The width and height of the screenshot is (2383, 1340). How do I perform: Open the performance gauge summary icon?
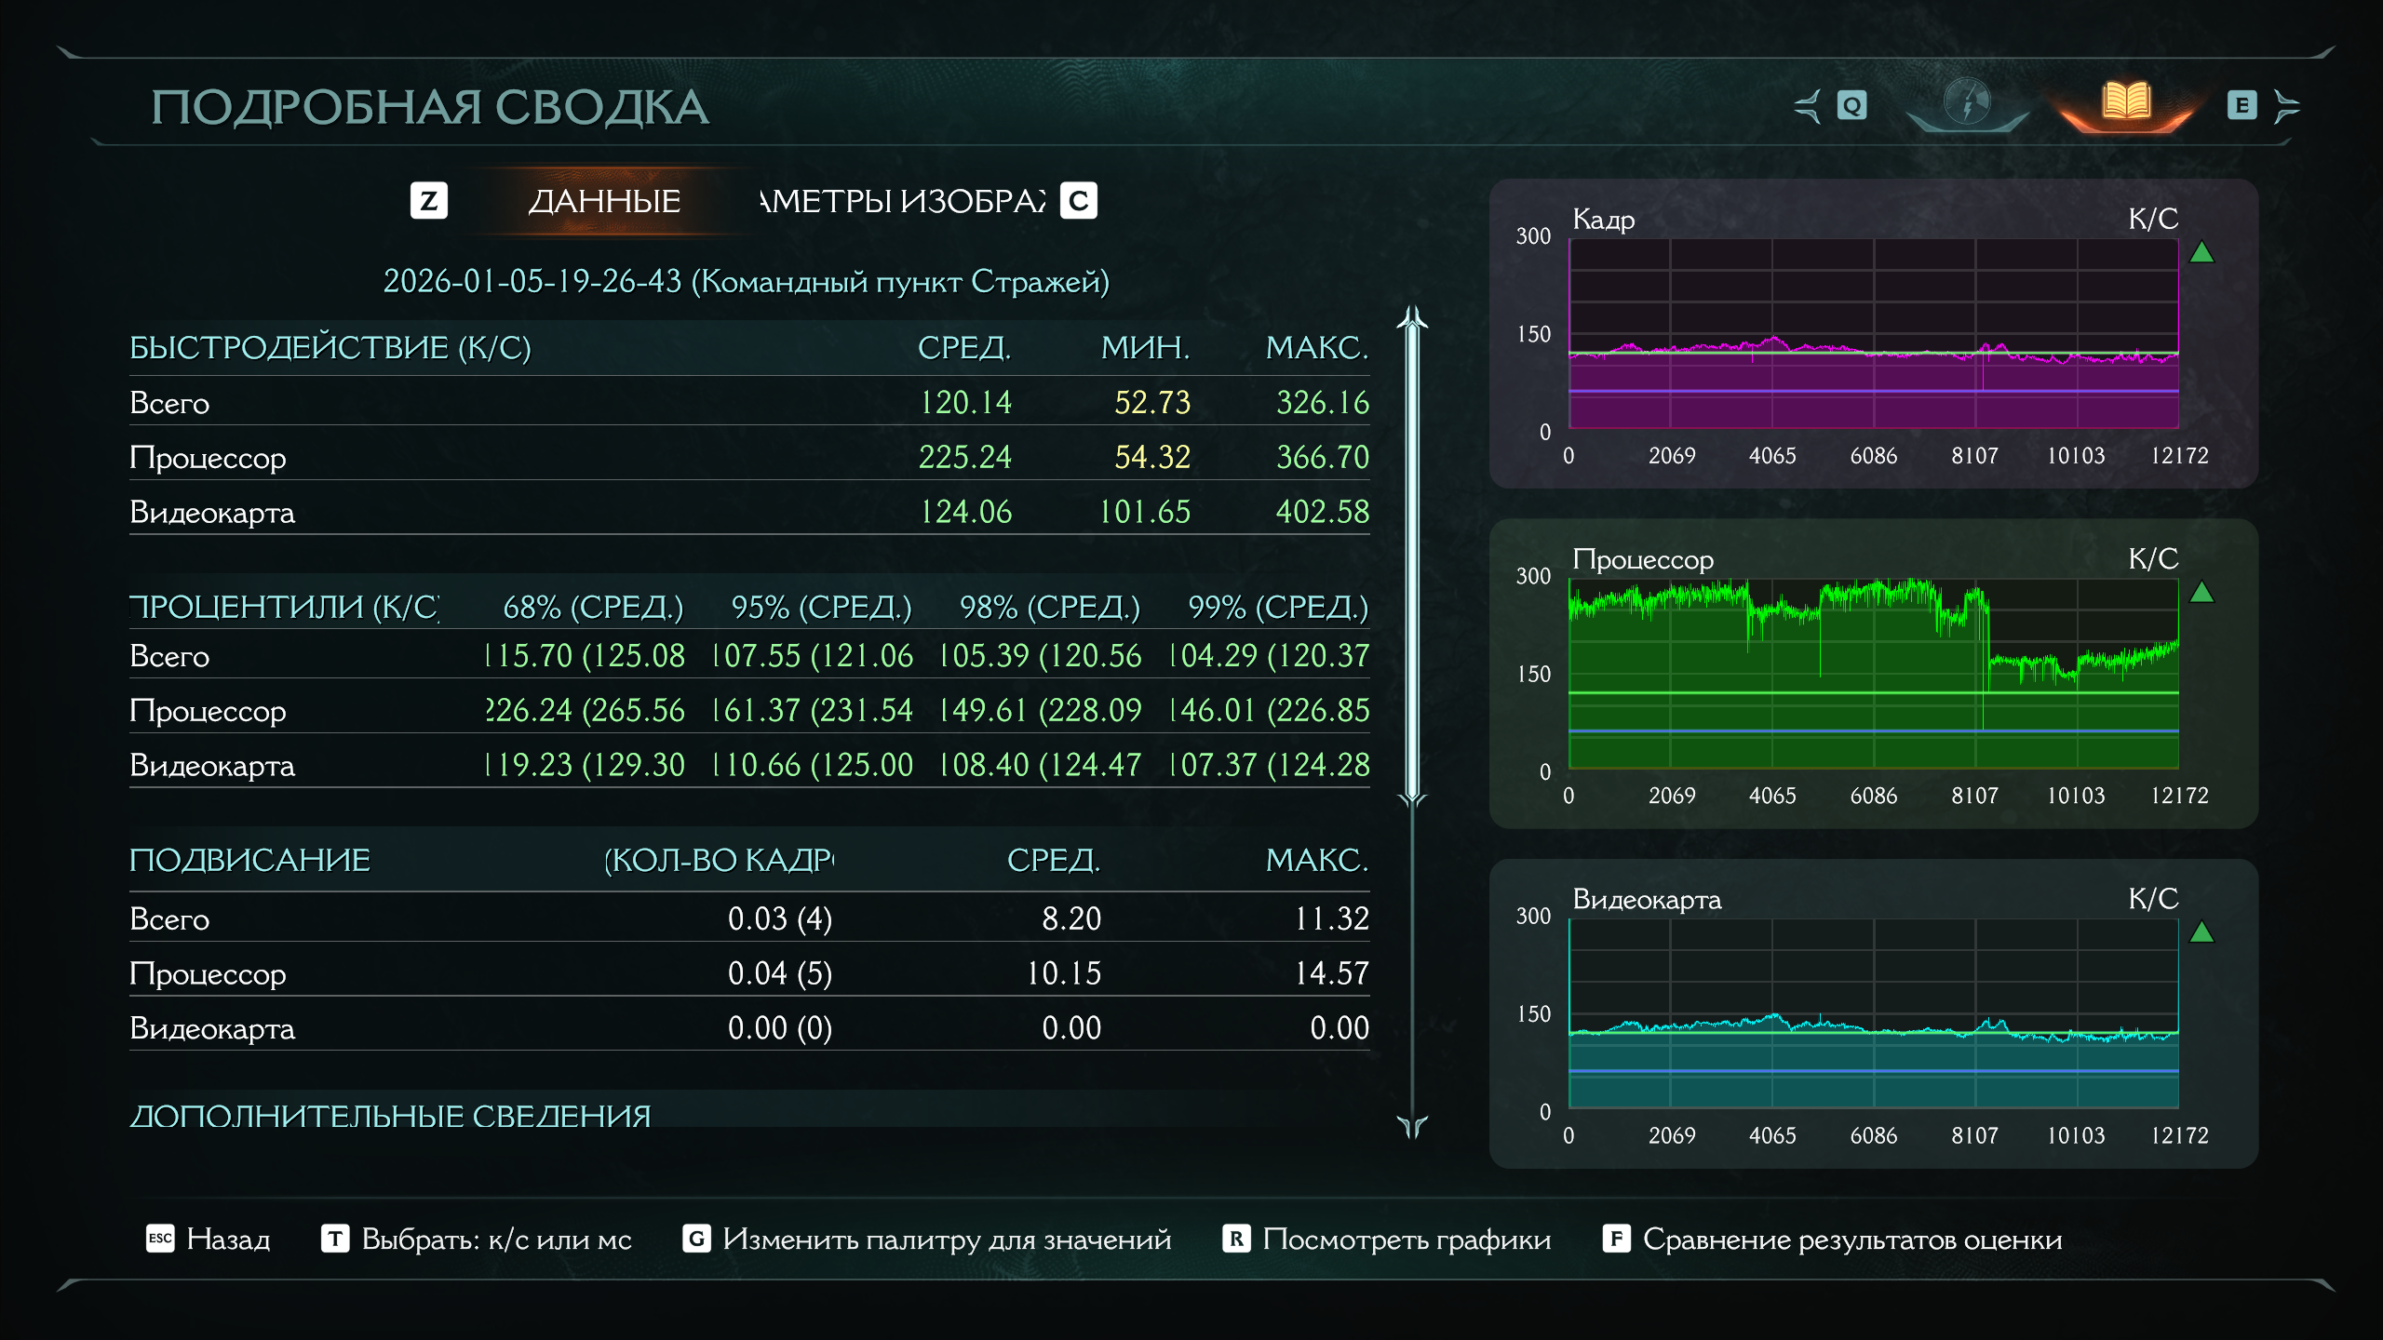click(x=1967, y=102)
